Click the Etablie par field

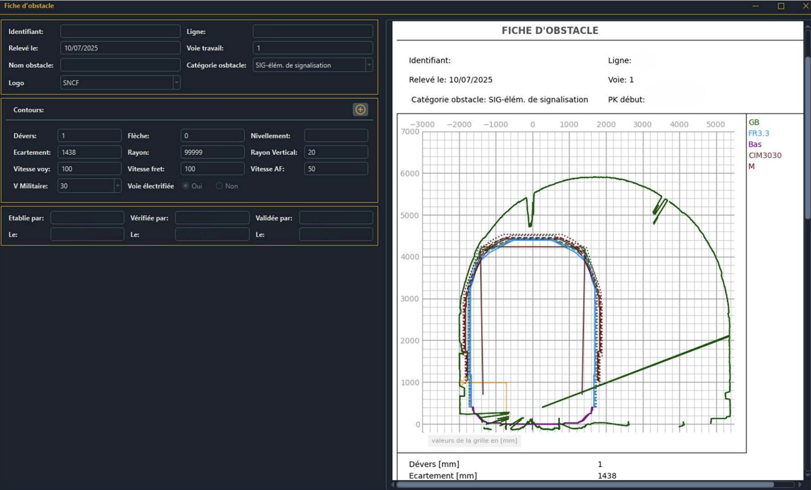tap(87, 218)
